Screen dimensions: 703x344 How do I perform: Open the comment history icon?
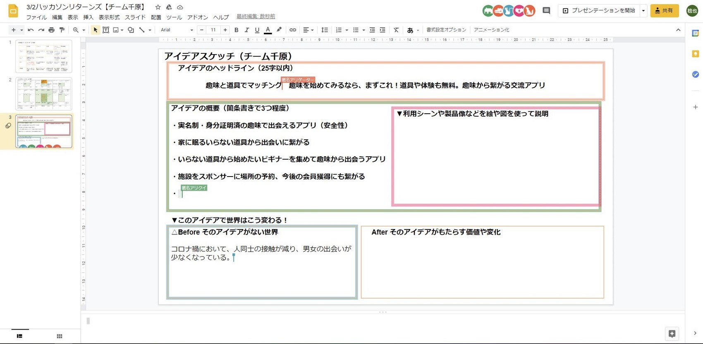coord(546,11)
